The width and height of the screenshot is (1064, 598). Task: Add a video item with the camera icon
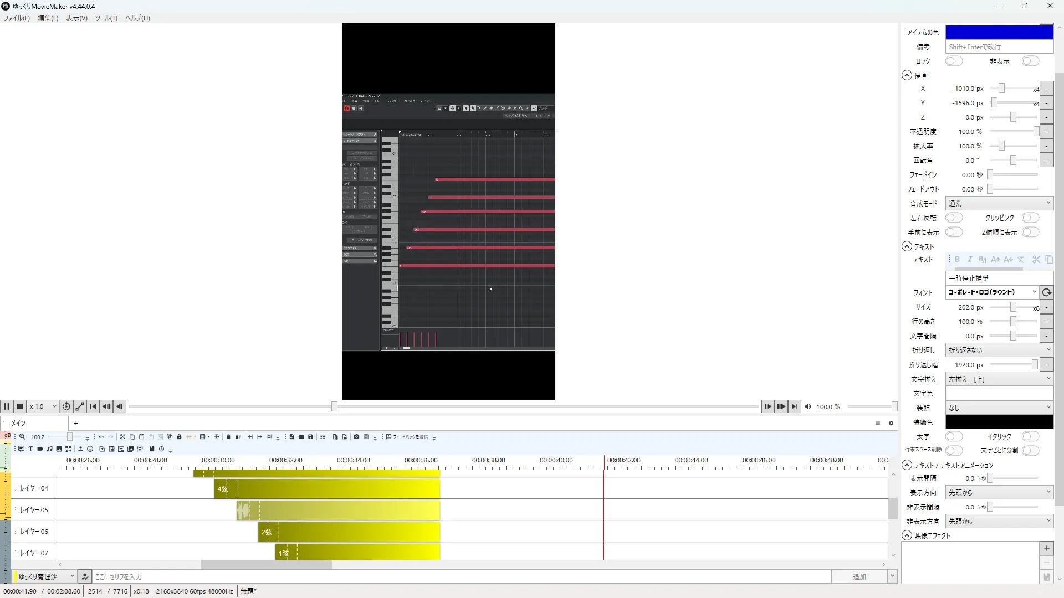click(x=40, y=449)
